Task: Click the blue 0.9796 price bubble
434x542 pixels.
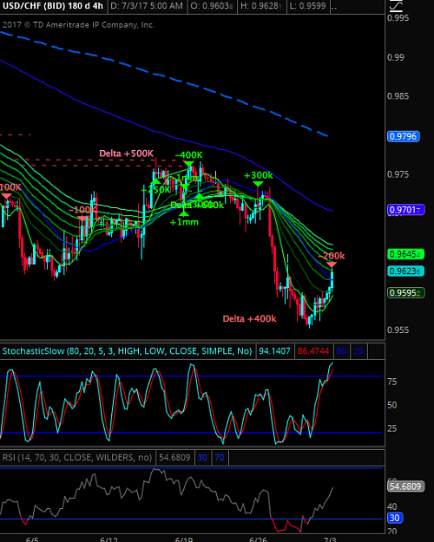Action: click(404, 136)
